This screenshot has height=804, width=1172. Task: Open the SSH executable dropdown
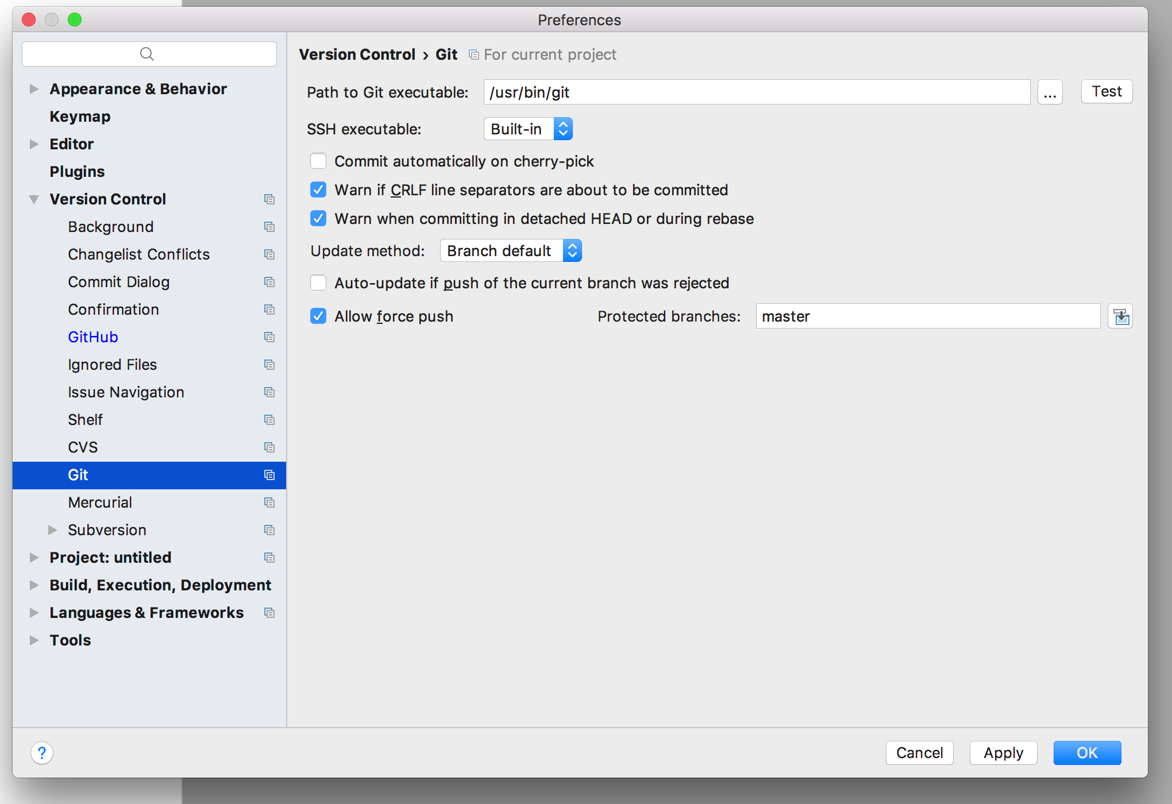point(528,129)
